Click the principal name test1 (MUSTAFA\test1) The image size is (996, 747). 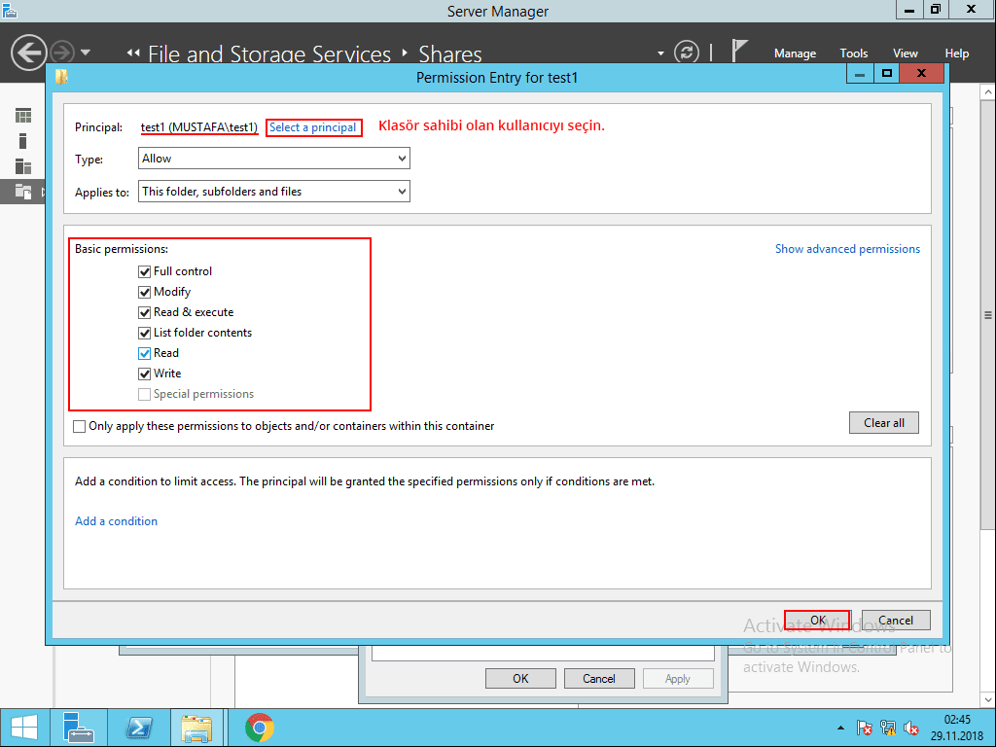point(198,127)
